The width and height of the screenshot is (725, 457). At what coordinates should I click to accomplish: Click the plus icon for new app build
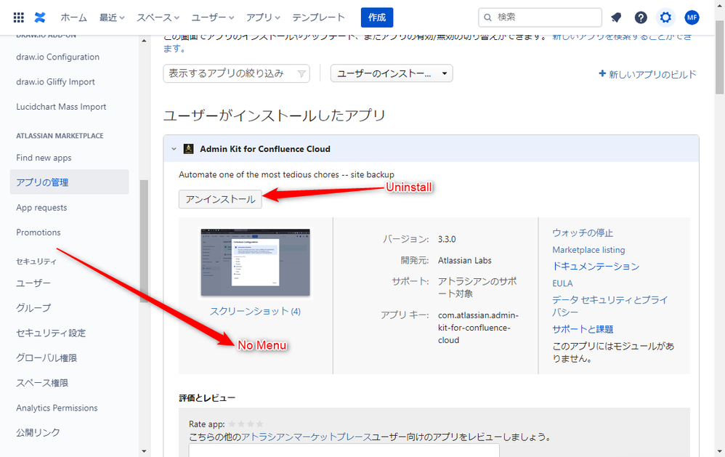point(602,73)
